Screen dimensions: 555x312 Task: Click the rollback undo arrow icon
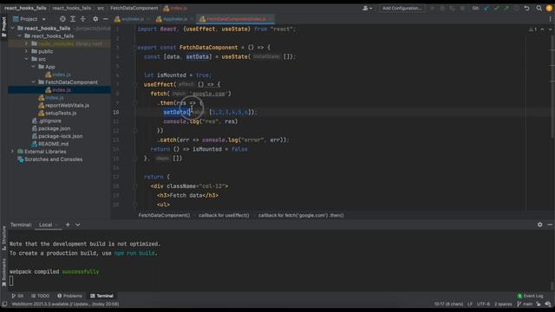(526, 8)
